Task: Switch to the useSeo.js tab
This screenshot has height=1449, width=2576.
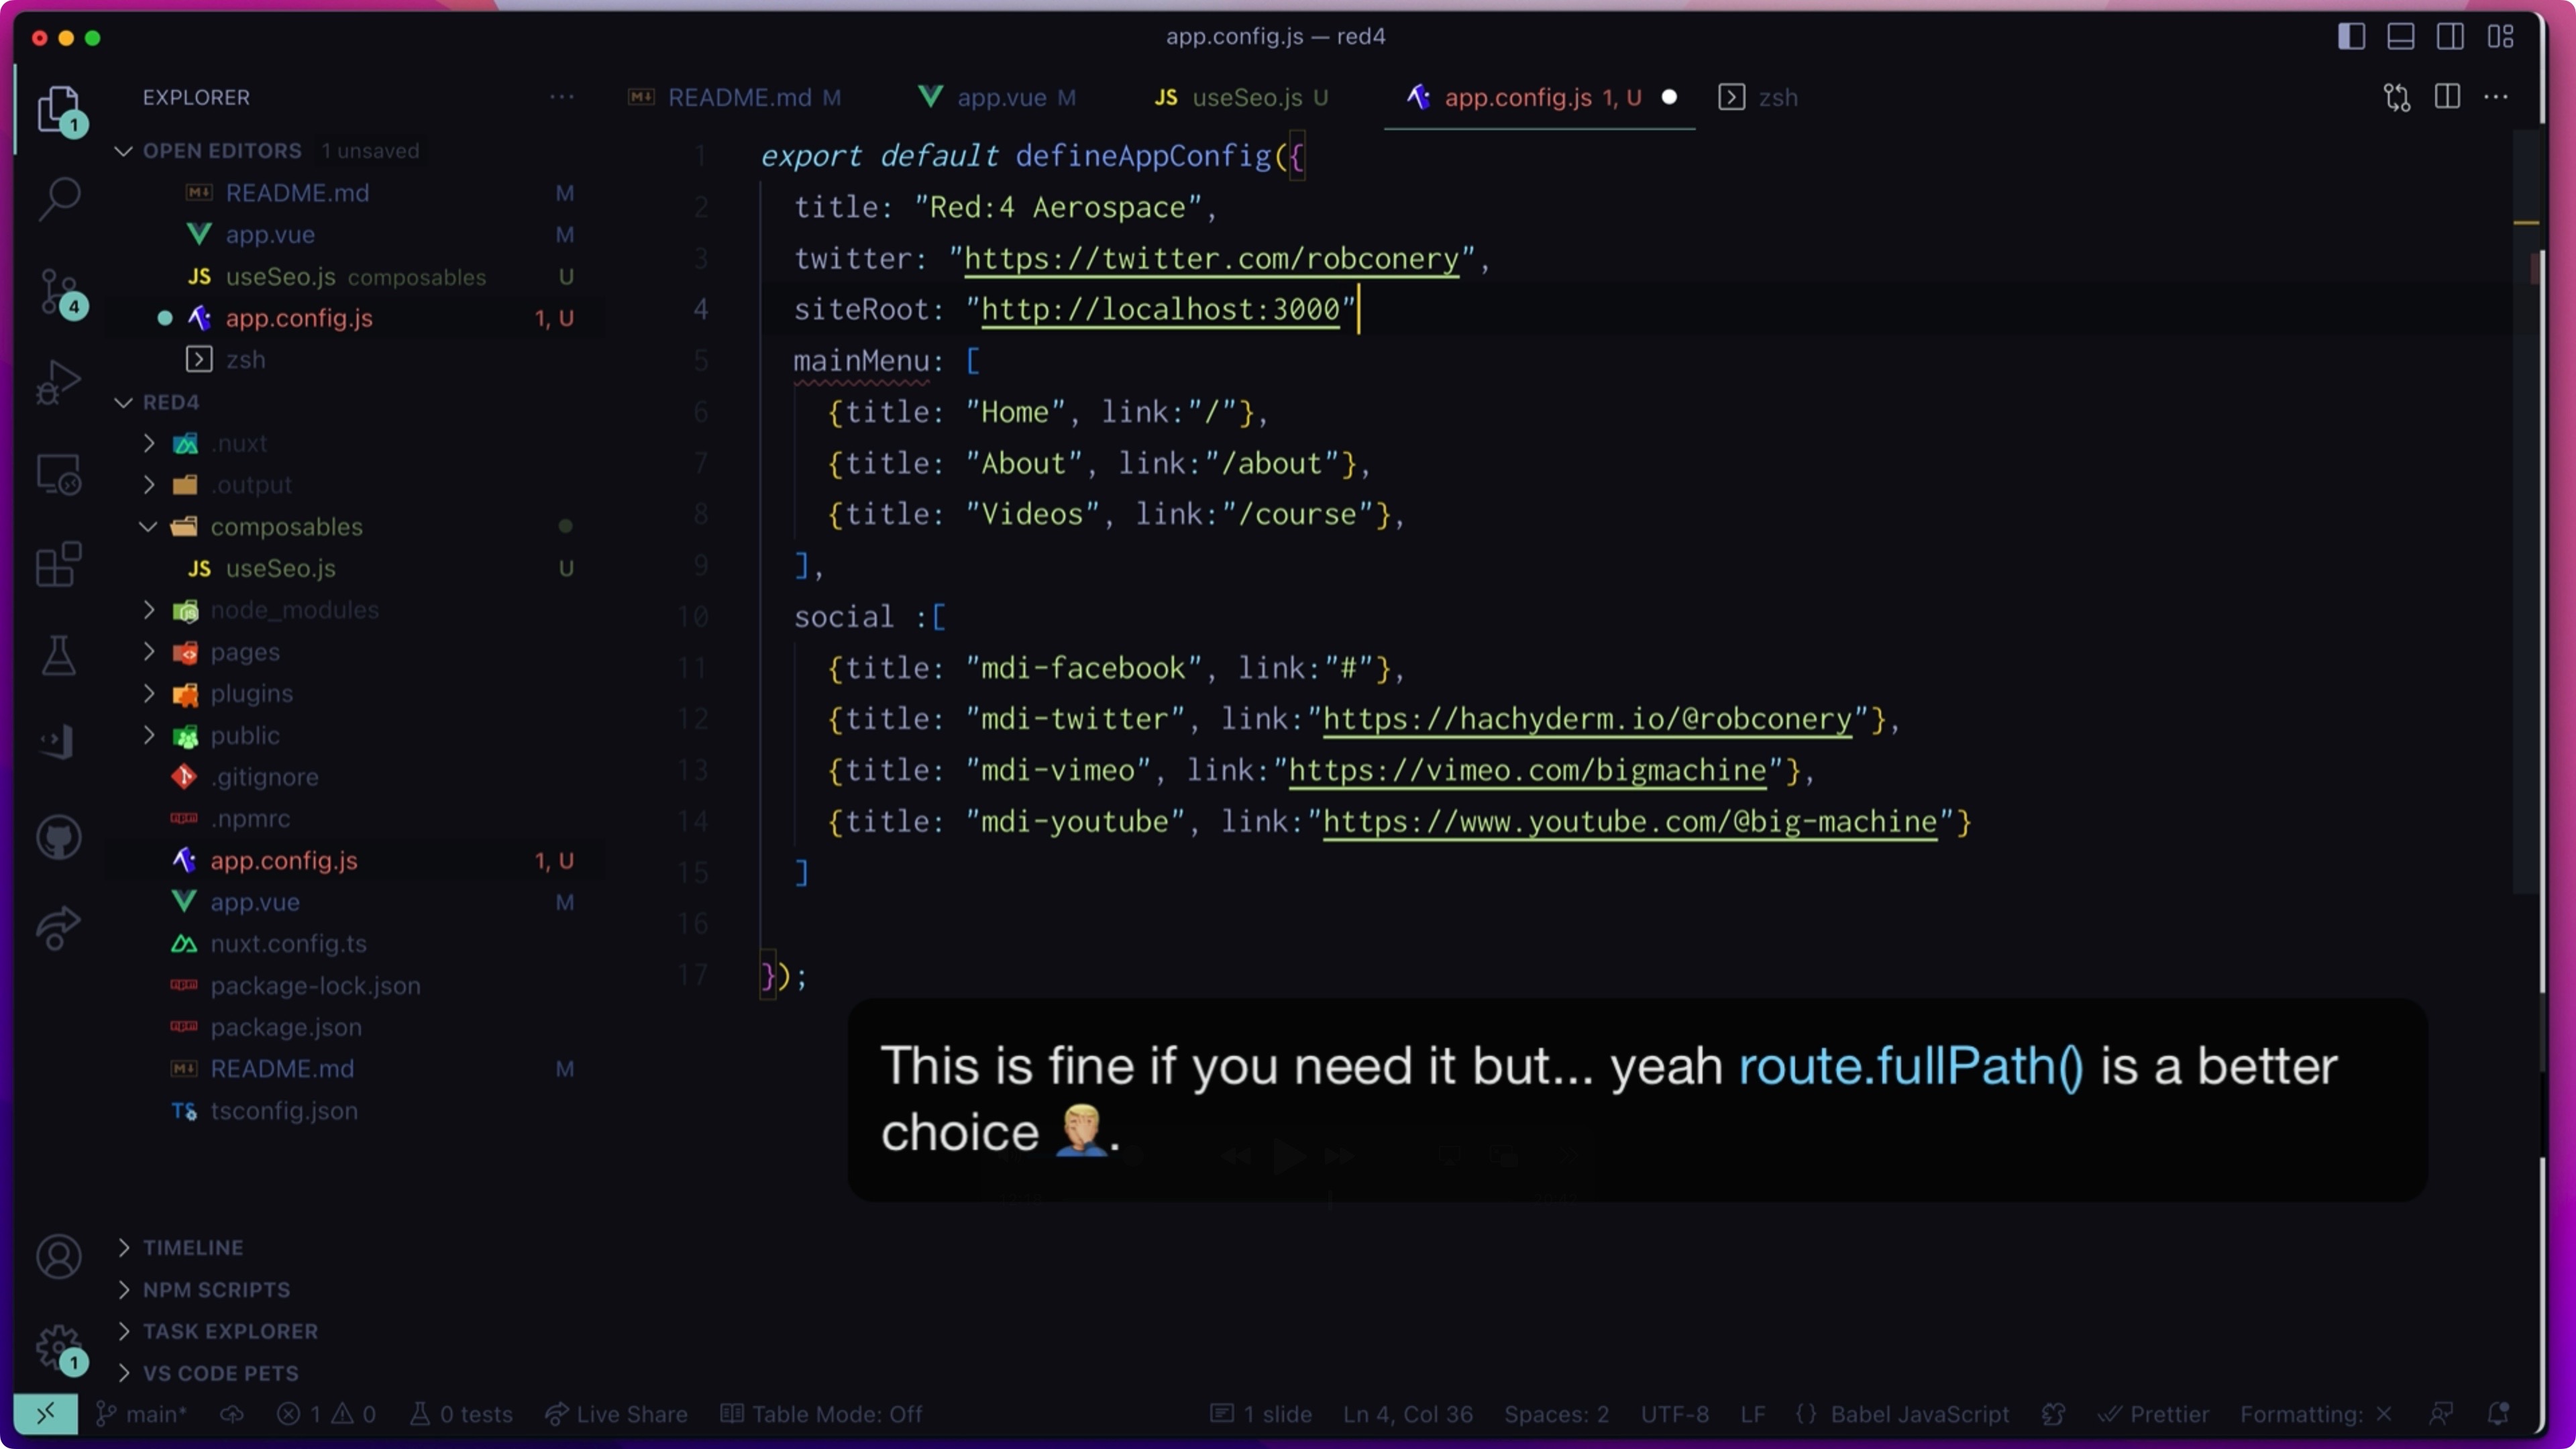Action: click(1241, 97)
